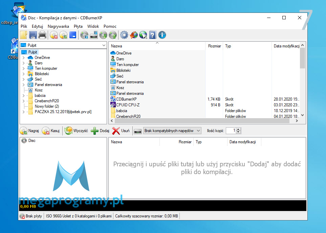Open the Edytuj menu
The width and height of the screenshot is (326, 233).
click(x=38, y=26)
